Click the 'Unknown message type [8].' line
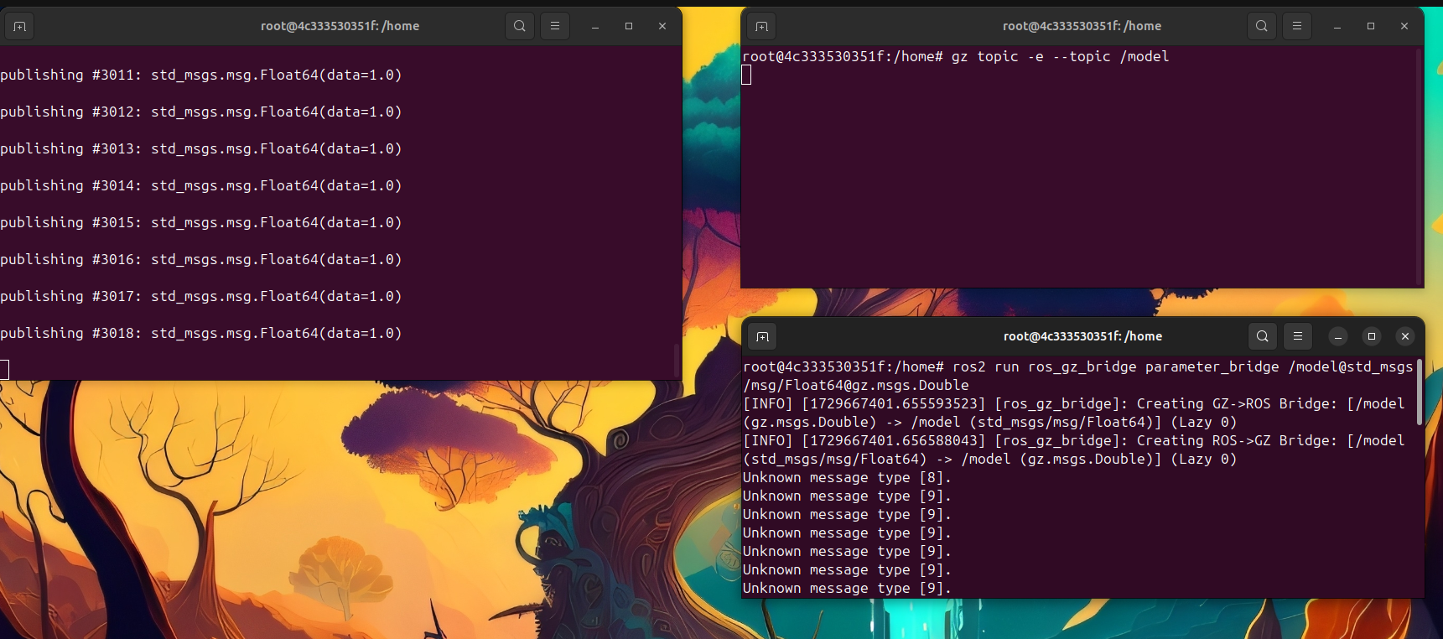This screenshot has height=639, width=1443. pos(847,477)
